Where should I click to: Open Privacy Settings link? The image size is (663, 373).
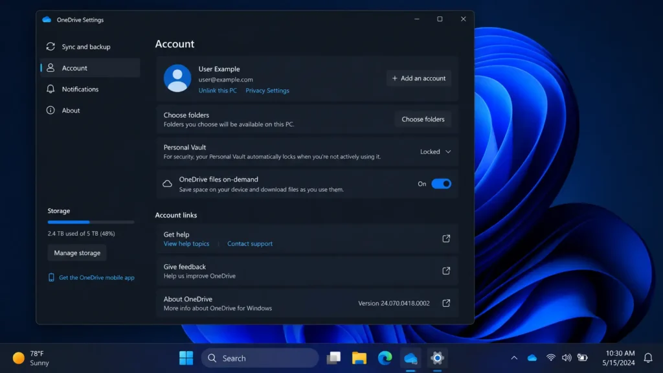pyautogui.click(x=267, y=91)
